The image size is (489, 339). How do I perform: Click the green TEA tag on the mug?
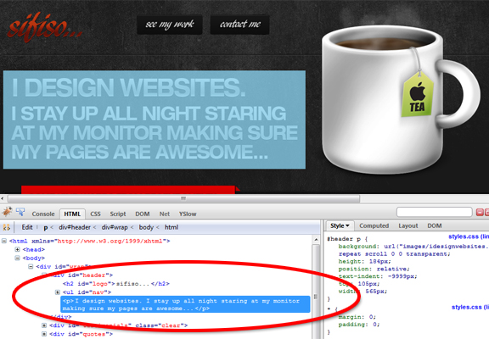418,95
